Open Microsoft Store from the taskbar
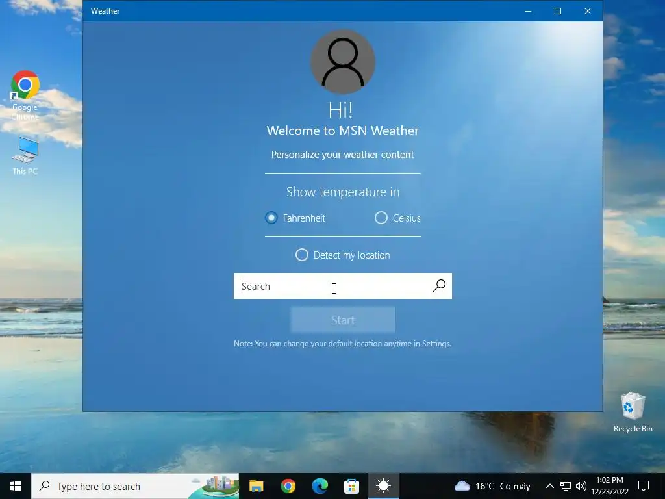The image size is (665, 499). pos(351,486)
